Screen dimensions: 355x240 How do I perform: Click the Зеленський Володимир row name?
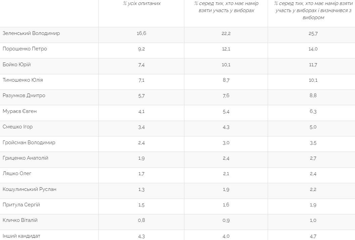tap(31, 33)
